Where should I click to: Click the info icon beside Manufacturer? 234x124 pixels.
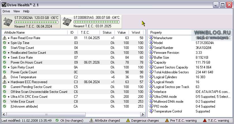click(151, 38)
